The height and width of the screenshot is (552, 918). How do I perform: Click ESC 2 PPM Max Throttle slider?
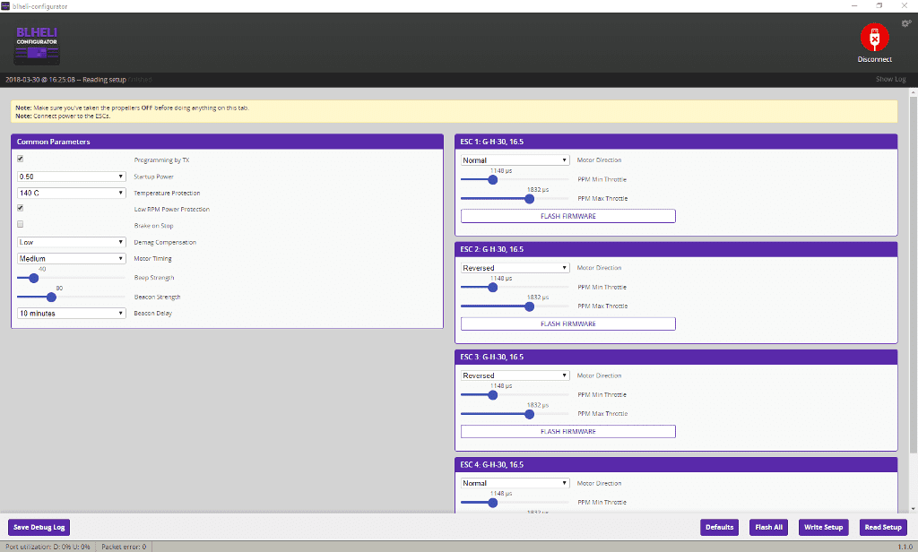point(515,306)
